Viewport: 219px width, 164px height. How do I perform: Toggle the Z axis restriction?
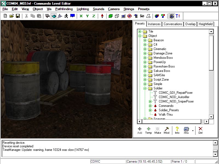pyautogui.click(x=94, y=16)
